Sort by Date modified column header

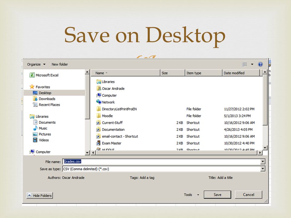tap(241, 73)
